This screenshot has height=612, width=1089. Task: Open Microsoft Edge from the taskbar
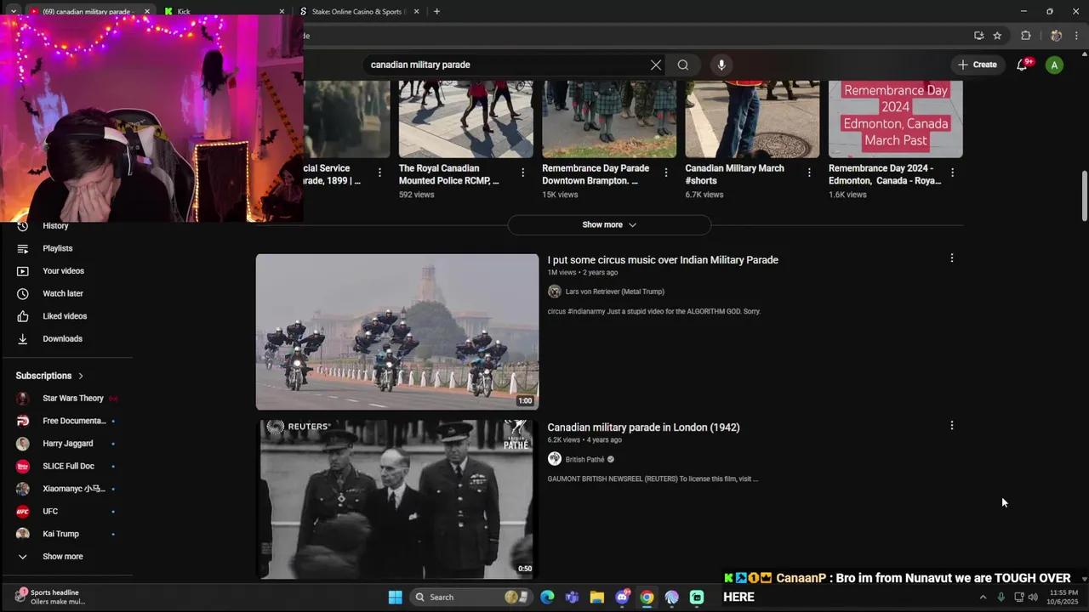tap(547, 597)
